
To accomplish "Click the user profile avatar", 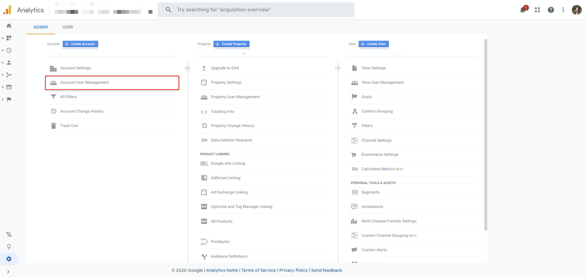I will tap(576, 10).
